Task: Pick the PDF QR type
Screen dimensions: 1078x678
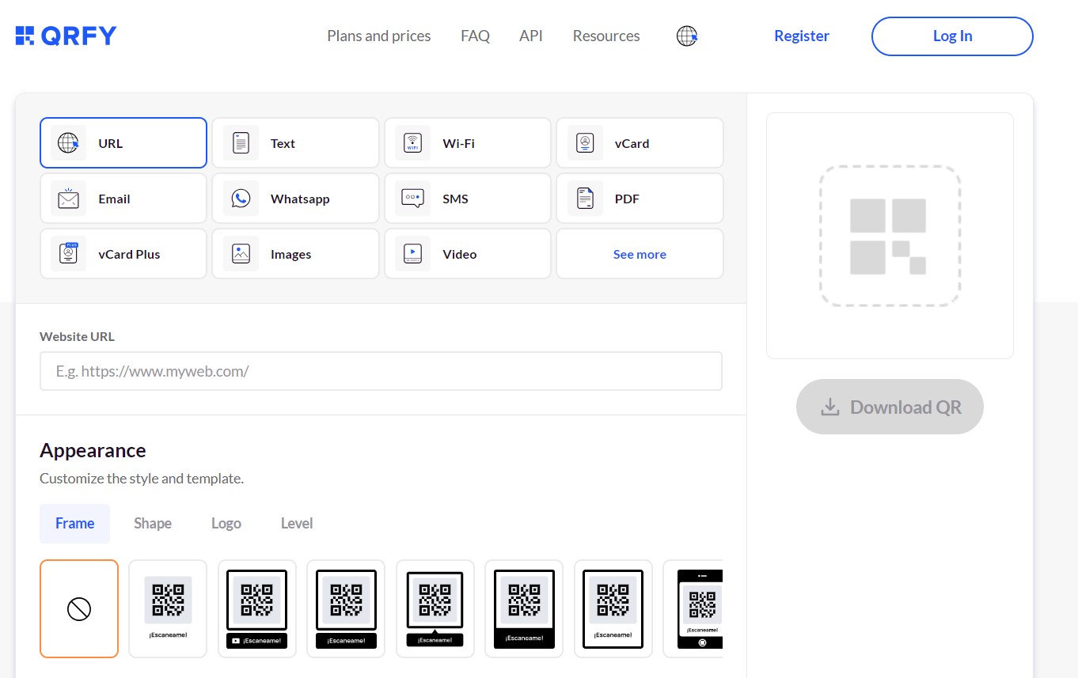Action: 640,199
